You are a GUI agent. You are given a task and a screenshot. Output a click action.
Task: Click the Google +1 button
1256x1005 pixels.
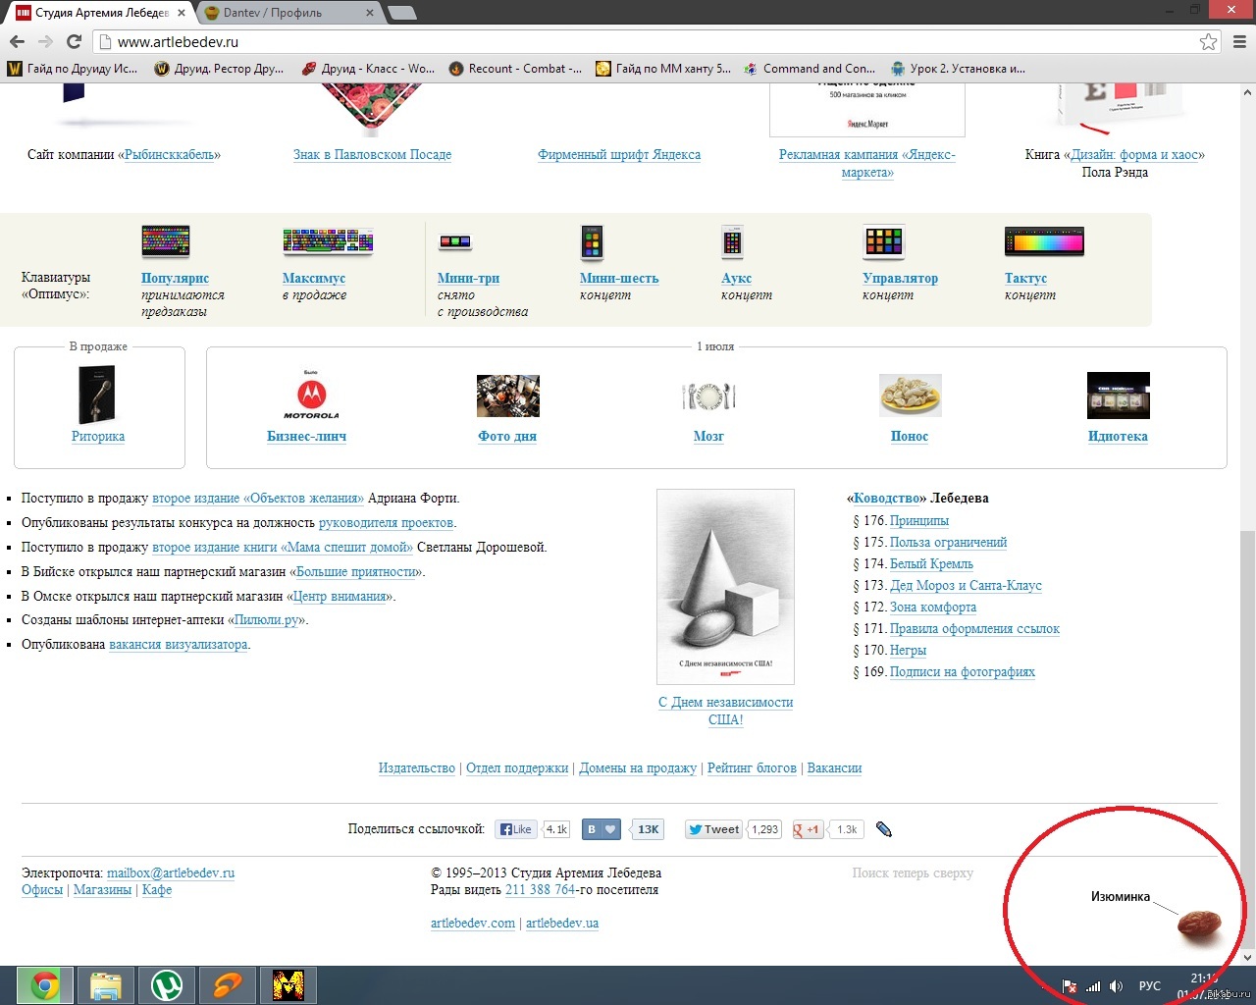[x=807, y=829]
